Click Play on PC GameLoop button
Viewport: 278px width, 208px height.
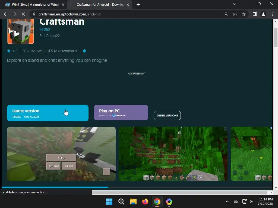pyautogui.click(x=121, y=112)
